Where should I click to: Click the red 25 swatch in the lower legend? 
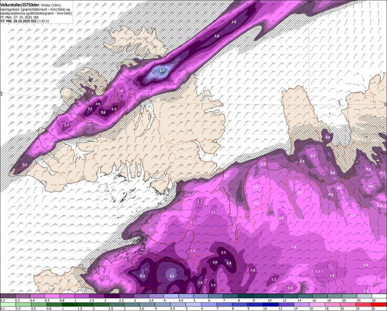[x=363, y=304]
